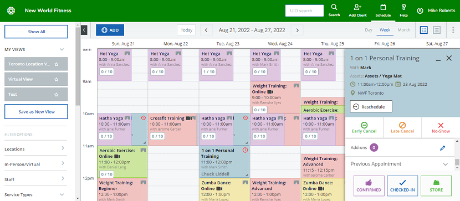Click the room icon on Sunday Hot Yoga
The height and width of the screenshot is (201, 460).
(127, 53)
